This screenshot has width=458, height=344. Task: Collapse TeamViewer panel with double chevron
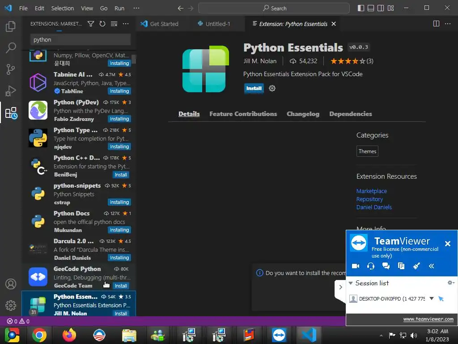point(432,266)
